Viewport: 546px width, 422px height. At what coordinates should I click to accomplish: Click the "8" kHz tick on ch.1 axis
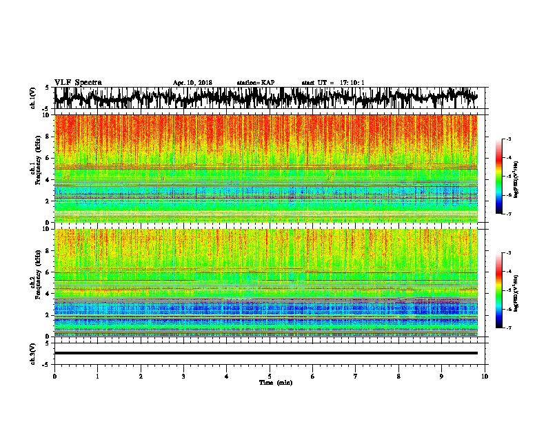pyautogui.click(x=48, y=137)
